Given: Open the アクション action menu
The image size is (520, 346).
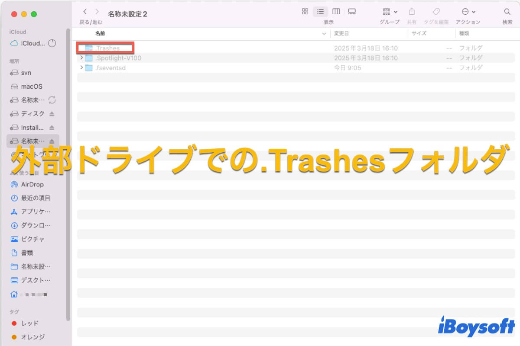Looking at the screenshot, I should (x=468, y=12).
